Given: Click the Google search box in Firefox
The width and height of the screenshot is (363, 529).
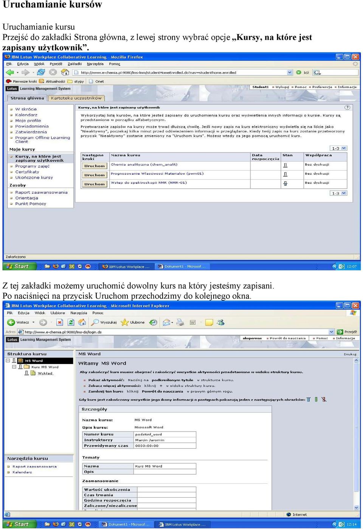Looking at the screenshot, I should (337, 72).
